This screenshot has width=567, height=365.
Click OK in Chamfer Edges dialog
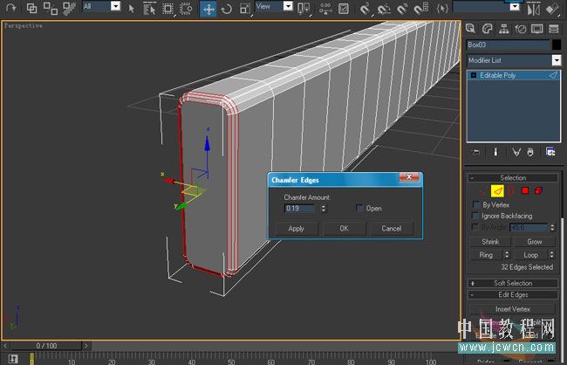[344, 229]
